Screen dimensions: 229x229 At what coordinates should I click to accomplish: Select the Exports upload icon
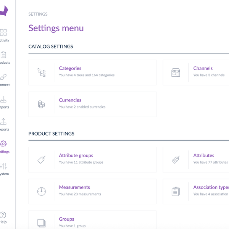(3, 122)
